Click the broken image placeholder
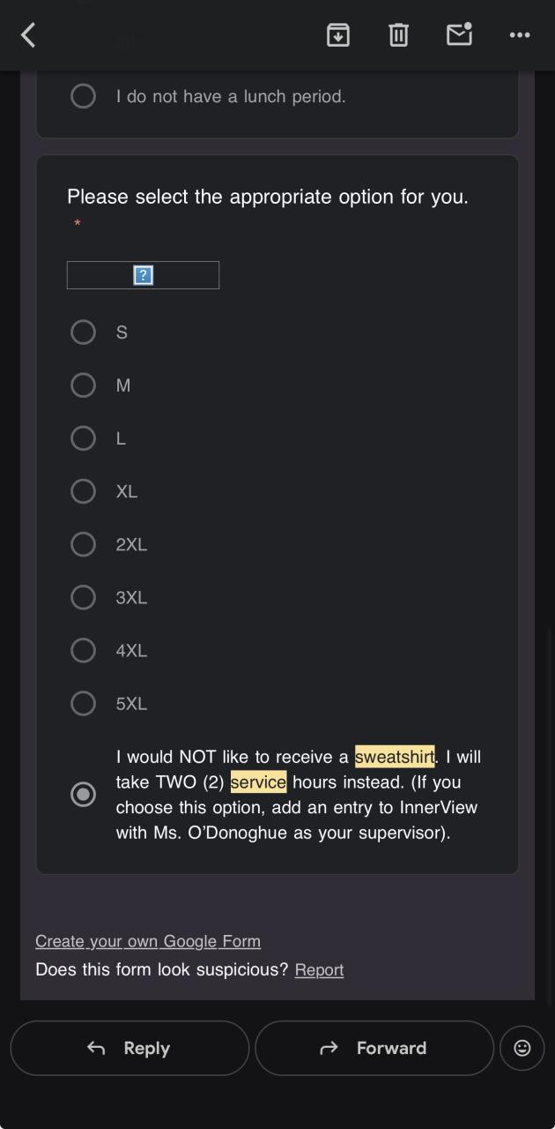The width and height of the screenshot is (555, 1129). (143, 275)
